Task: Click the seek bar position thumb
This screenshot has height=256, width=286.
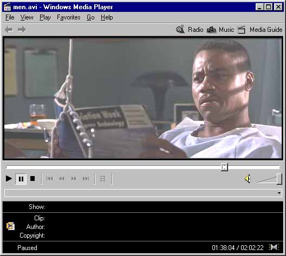Action: [x=224, y=167]
